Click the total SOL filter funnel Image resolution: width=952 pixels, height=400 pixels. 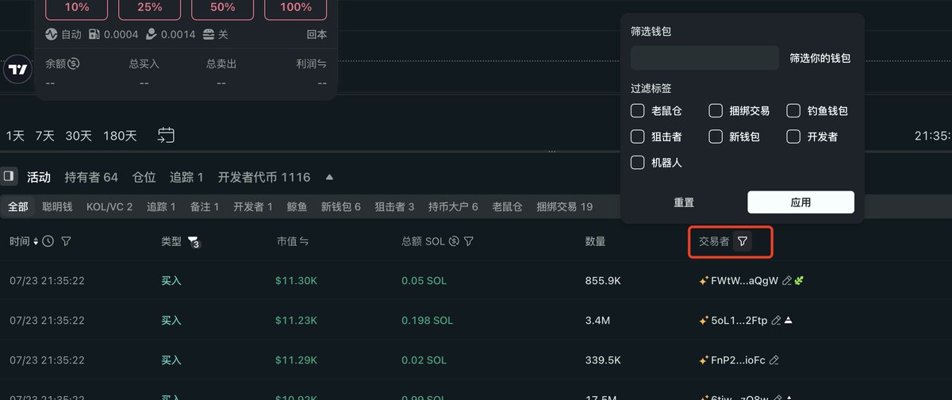click(x=469, y=241)
